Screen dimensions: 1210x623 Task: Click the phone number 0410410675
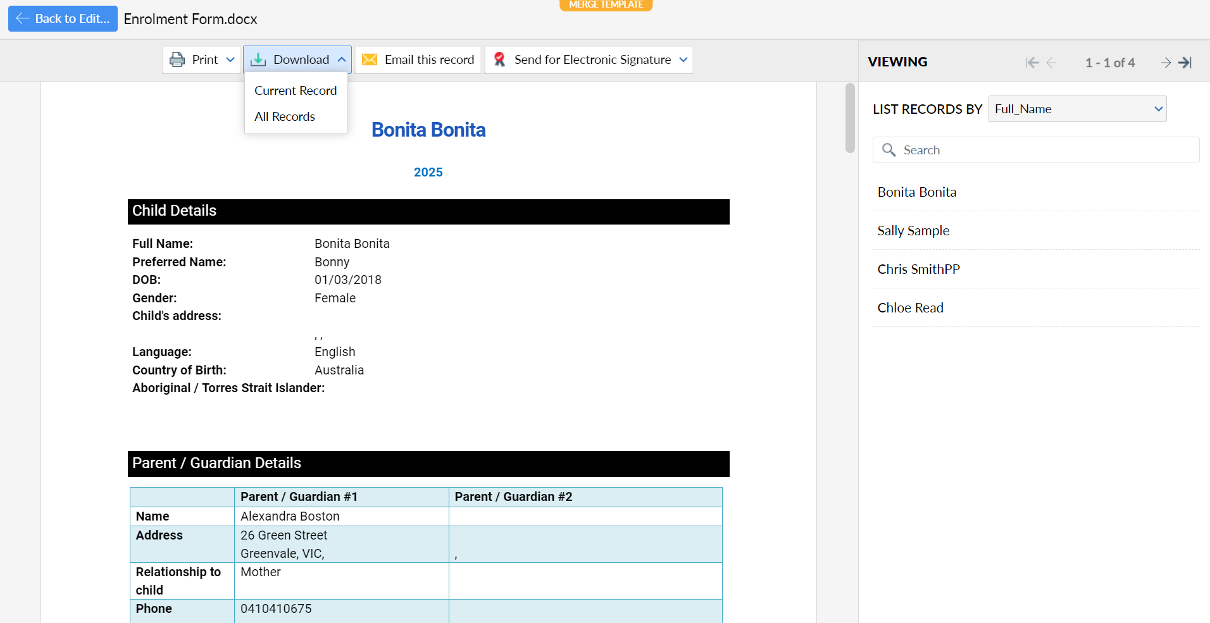276,608
